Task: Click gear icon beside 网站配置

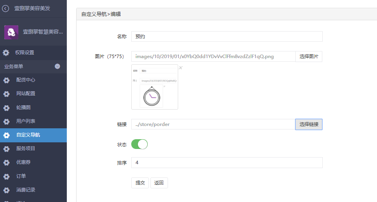Action: 7,94
